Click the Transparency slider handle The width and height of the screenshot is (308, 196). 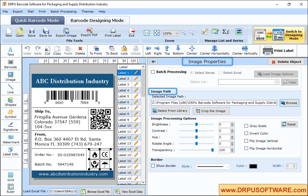click(x=212, y=150)
